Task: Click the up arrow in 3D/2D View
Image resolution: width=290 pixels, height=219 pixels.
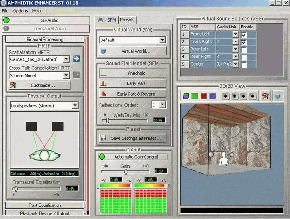Action: pos(234,96)
